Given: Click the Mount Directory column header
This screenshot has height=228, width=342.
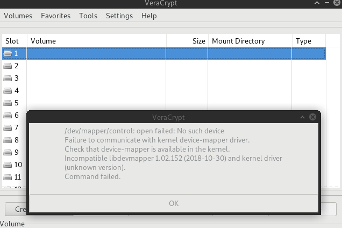Looking at the screenshot, I should coord(250,41).
